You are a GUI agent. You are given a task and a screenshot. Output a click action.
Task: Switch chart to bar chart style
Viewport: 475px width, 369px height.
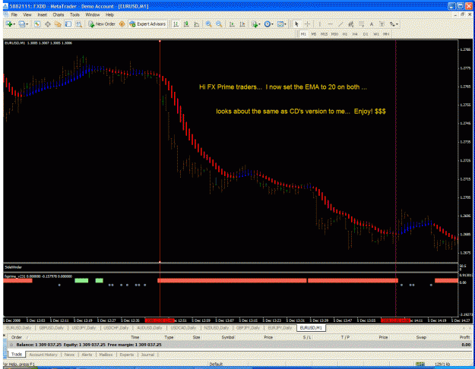pos(176,24)
